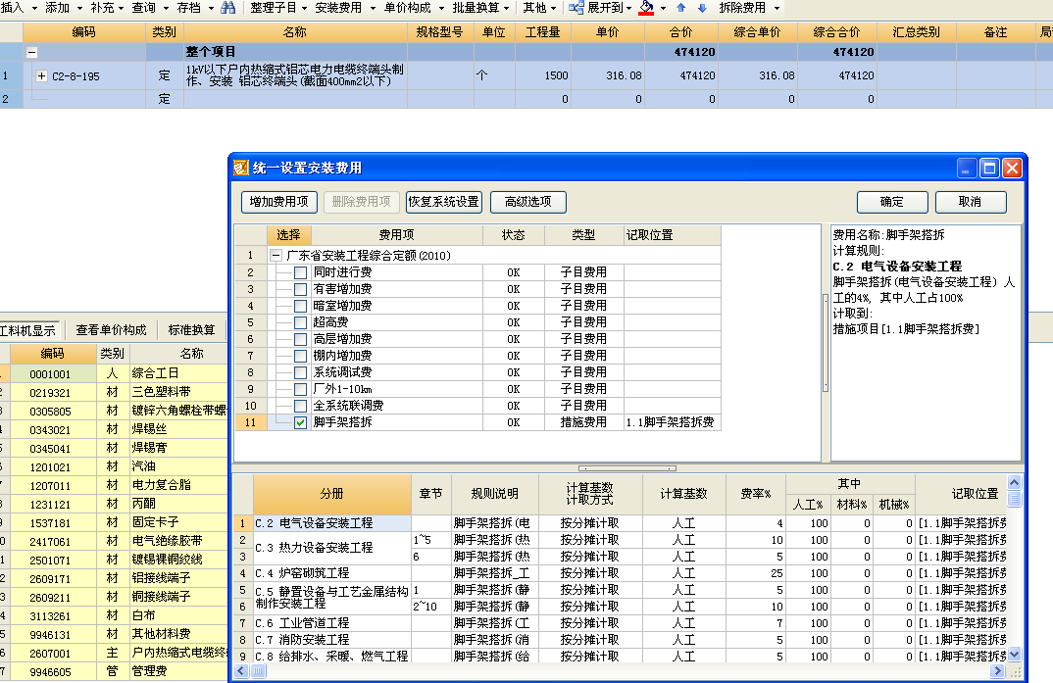Click the 全系统联调费 fee item
Viewport: 1053px width, 683px height.
tap(348, 406)
